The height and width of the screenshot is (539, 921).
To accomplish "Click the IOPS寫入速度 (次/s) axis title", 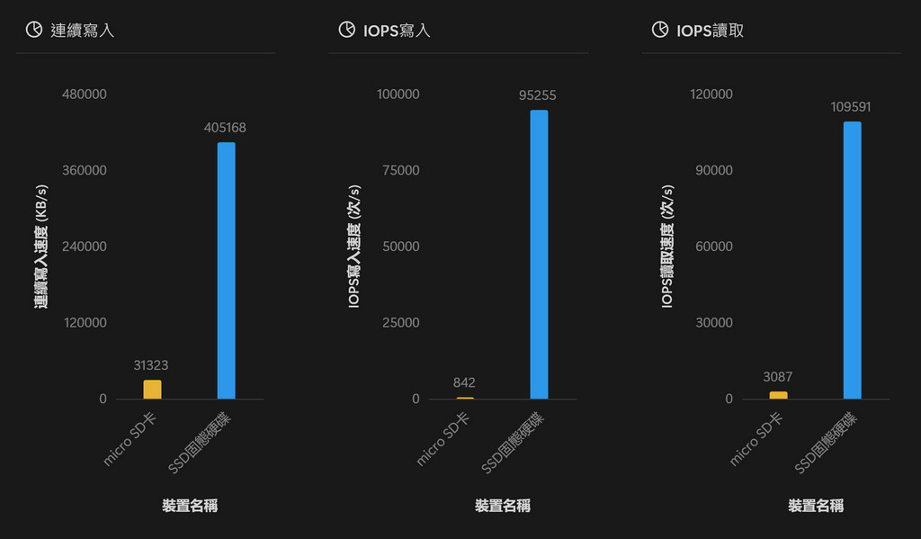I will pyautogui.click(x=354, y=247).
